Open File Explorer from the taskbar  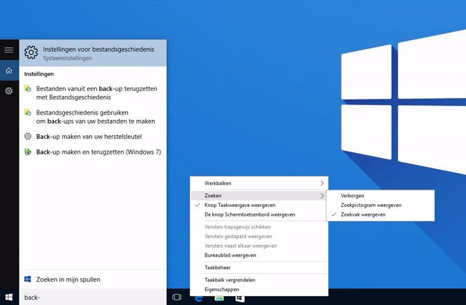click(x=219, y=299)
